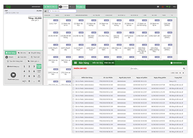Click the +/- key on the numpad
Viewport: 193px width, 138px height.
point(24,81)
